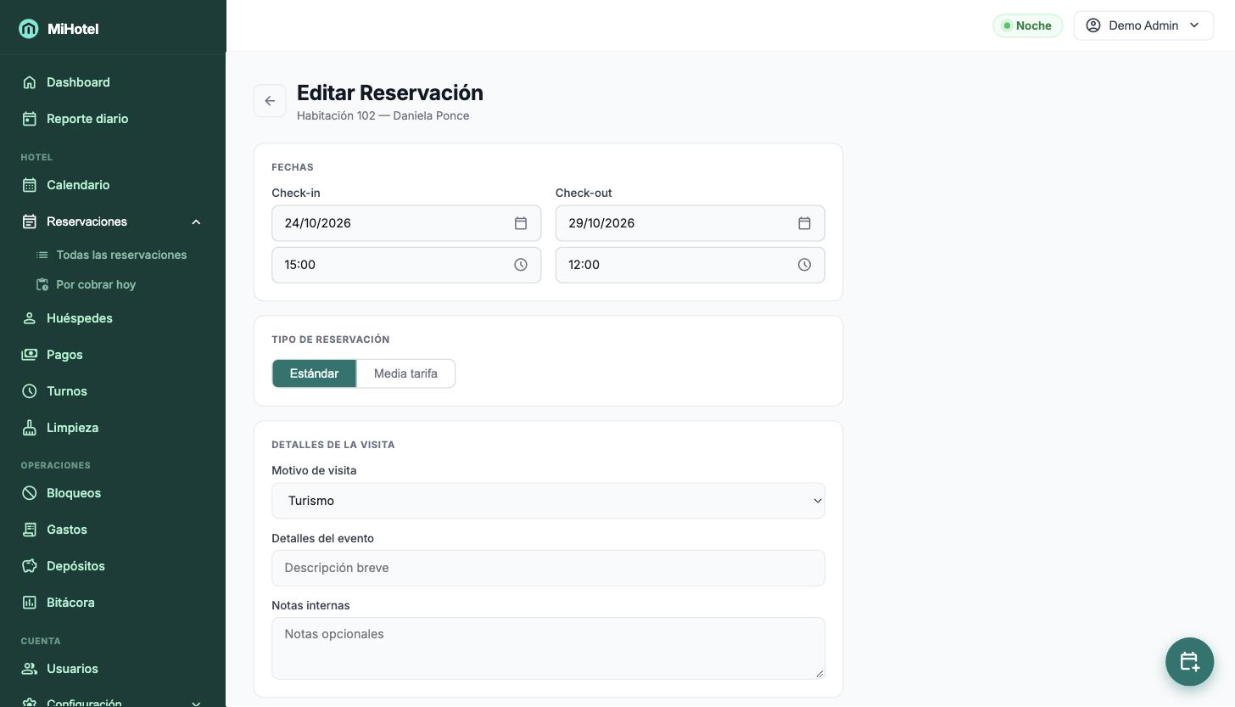Image resolution: width=1235 pixels, height=707 pixels.
Task: Select the Estándar reservation type
Action: pos(314,373)
